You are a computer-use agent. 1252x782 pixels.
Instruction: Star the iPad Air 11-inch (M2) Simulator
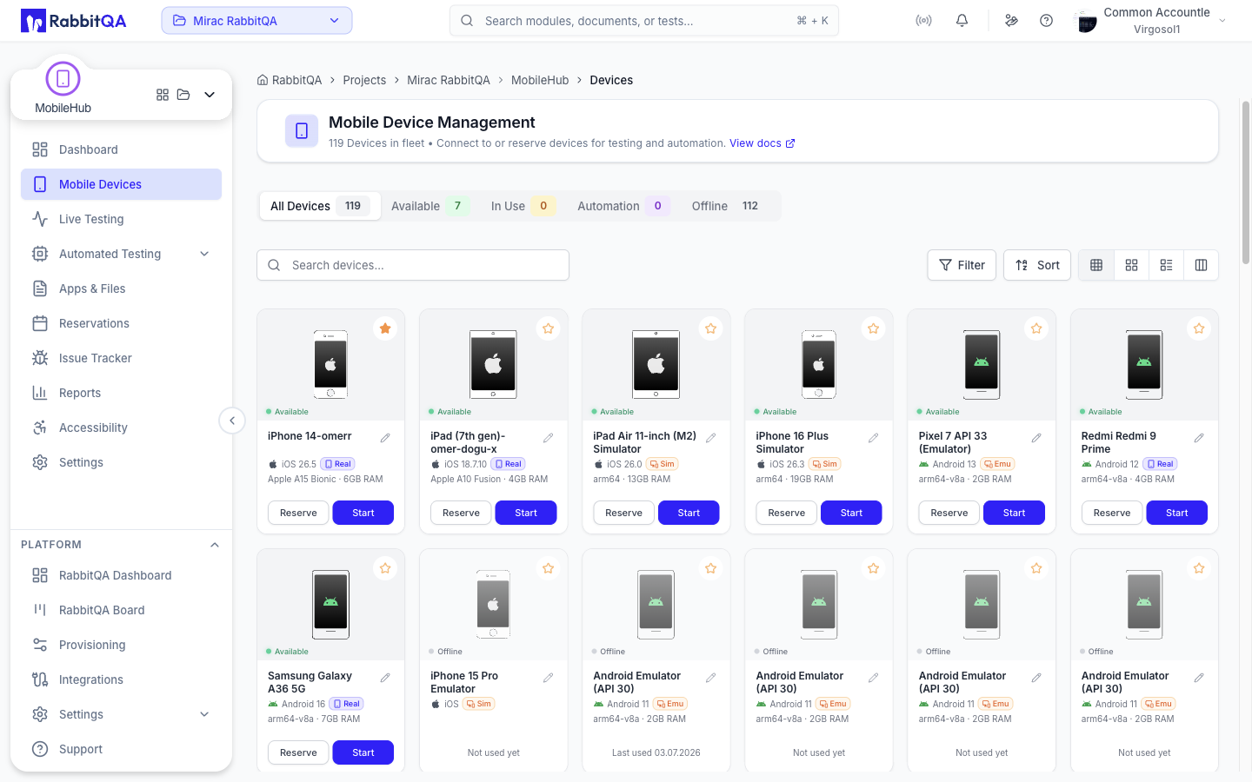[710, 328]
